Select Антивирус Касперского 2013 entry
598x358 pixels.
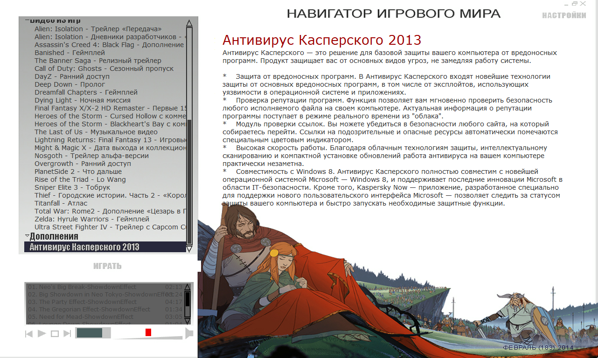pos(105,247)
